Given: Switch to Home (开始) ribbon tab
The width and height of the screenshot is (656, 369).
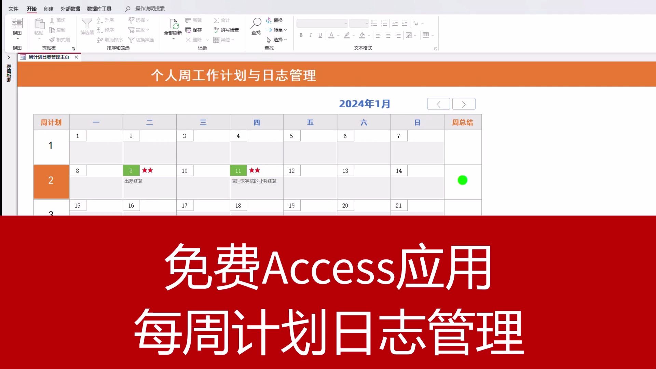Looking at the screenshot, I should pyautogui.click(x=32, y=9).
